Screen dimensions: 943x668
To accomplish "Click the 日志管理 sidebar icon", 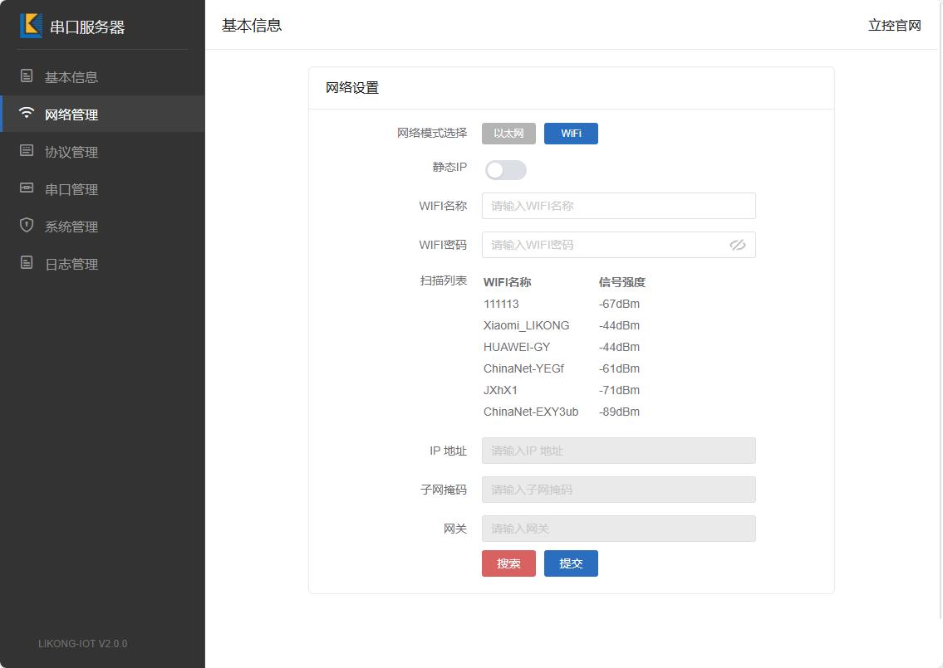I will pyautogui.click(x=27, y=262).
